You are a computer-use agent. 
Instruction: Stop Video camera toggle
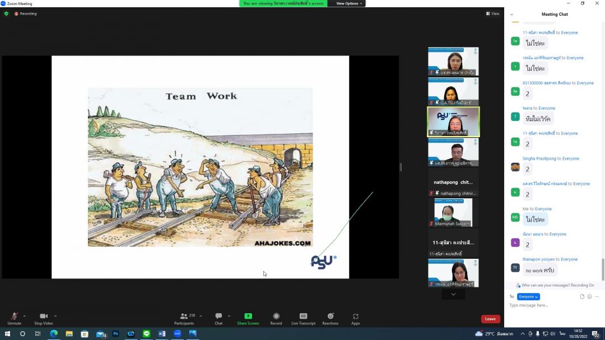pyautogui.click(x=44, y=317)
